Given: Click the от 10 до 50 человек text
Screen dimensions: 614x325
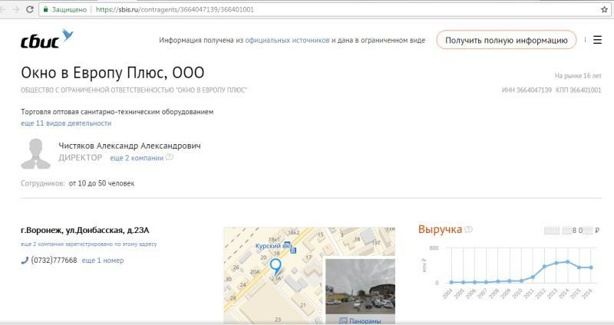Looking at the screenshot, I should click(101, 183).
